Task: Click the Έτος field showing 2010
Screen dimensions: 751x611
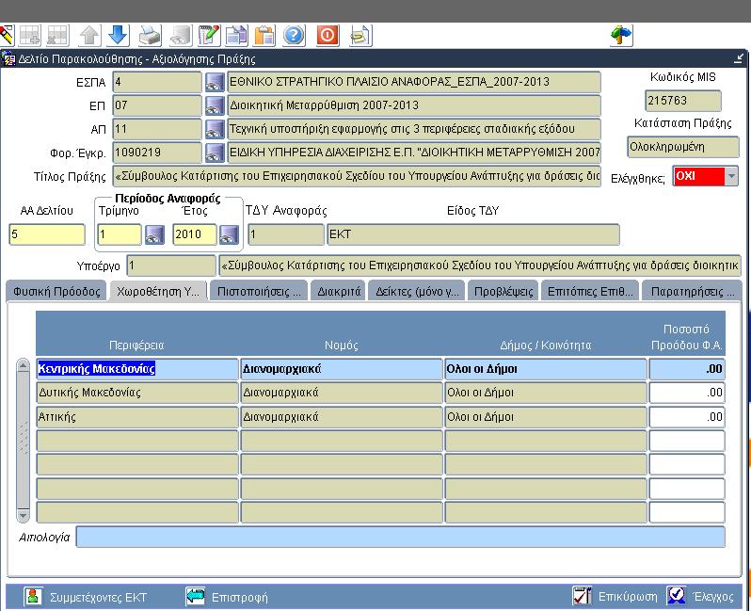Action: 195,234
